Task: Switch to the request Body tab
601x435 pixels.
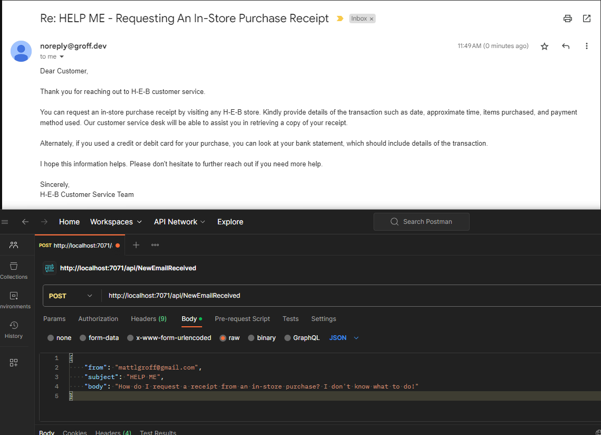Action: click(x=192, y=319)
